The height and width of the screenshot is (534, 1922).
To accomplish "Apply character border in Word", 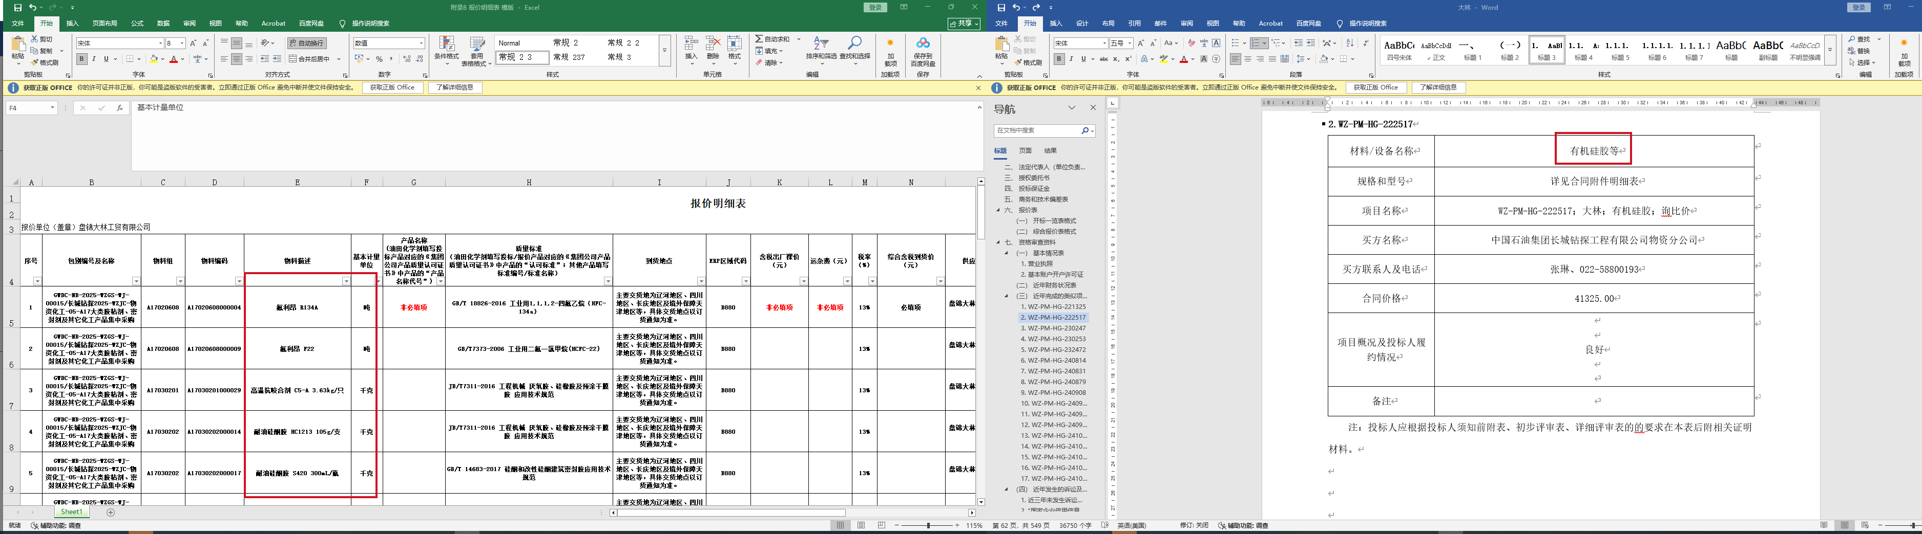I will point(1216,43).
